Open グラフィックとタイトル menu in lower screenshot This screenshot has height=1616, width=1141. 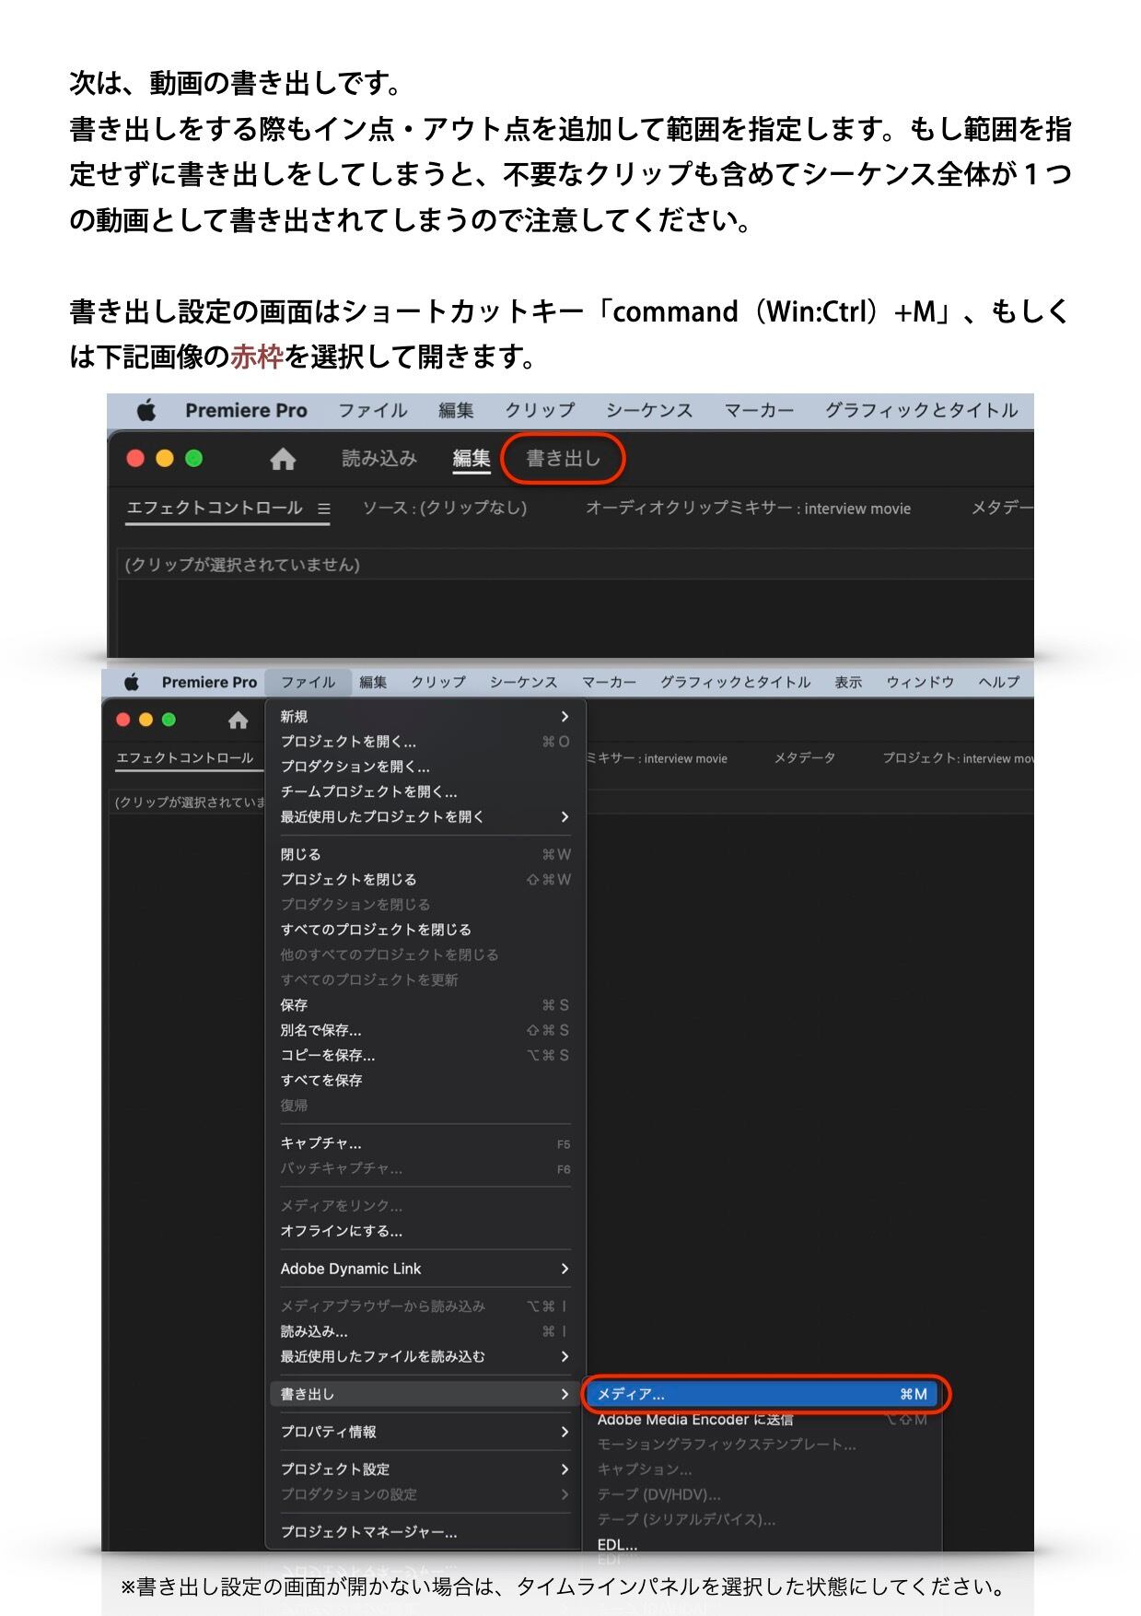click(735, 682)
